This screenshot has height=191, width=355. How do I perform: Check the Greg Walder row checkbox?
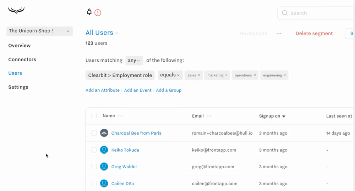point(94,167)
